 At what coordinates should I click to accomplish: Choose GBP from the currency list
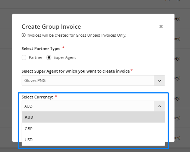click(x=93, y=128)
